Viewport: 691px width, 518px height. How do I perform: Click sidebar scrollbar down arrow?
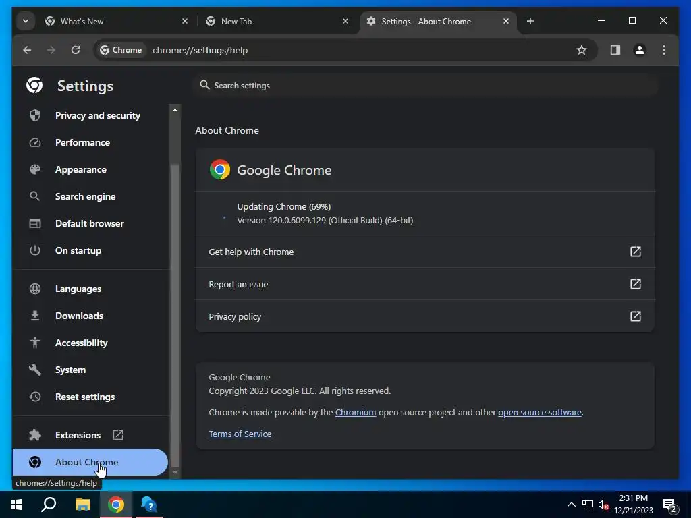(175, 473)
